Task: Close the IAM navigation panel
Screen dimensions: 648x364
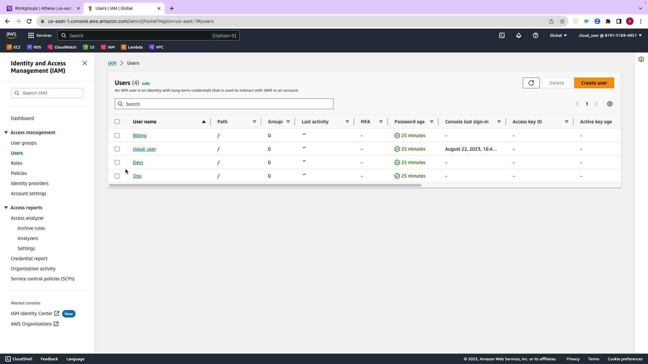Action: pos(85,63)
